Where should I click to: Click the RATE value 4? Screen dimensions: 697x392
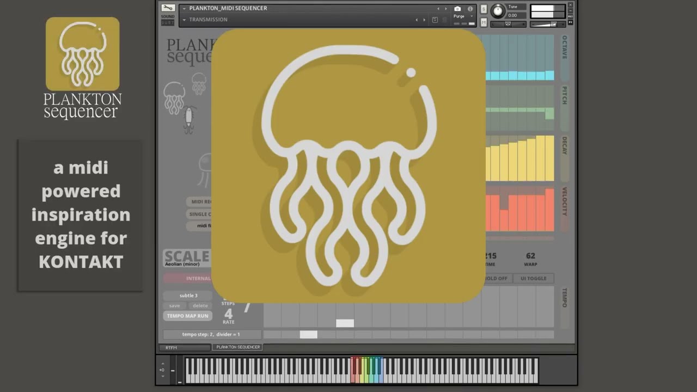coord(229,314)
